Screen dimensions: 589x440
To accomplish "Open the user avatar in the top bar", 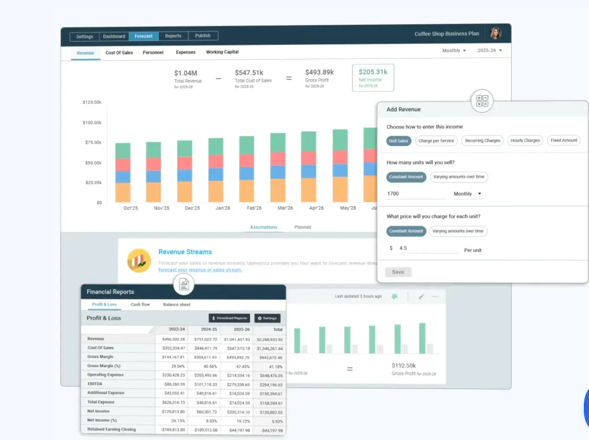I will [x=495, y=33].
